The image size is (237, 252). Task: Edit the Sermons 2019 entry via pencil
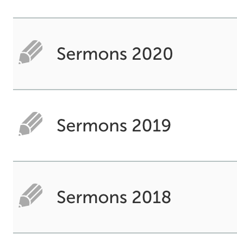pyautogui.click(x=30, y=124)
